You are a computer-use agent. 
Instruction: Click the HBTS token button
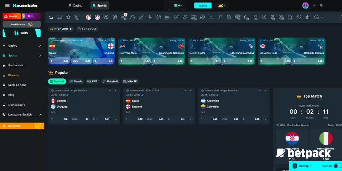click(22, 33)
